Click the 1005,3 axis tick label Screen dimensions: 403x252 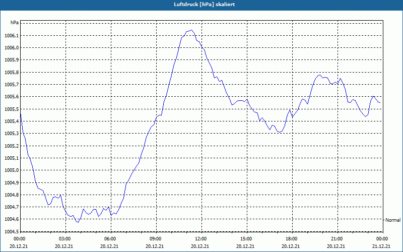click(12, 134)
